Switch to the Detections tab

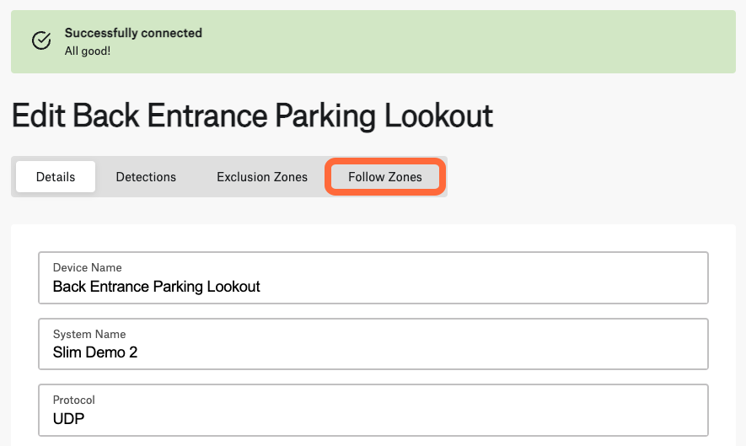(146, 176)
